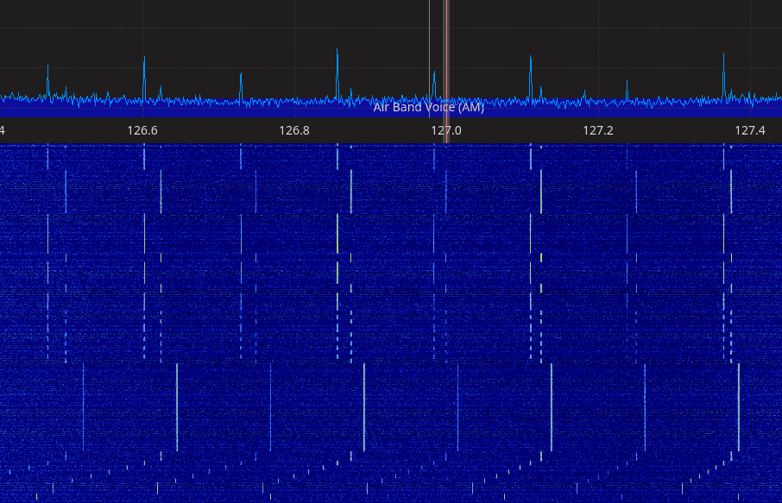Tune to the spectrum peak near 127.11

(530, 71)
